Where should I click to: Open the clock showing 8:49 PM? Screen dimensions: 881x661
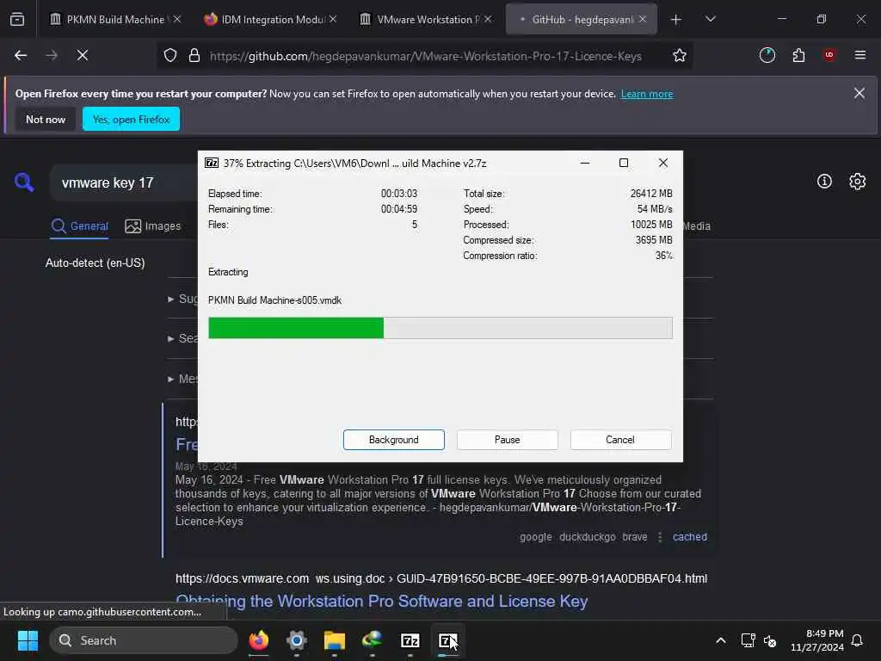coord(817,640)
